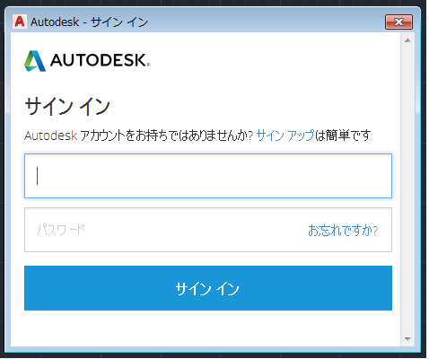Click the Autodesk logo

point(87,61)
